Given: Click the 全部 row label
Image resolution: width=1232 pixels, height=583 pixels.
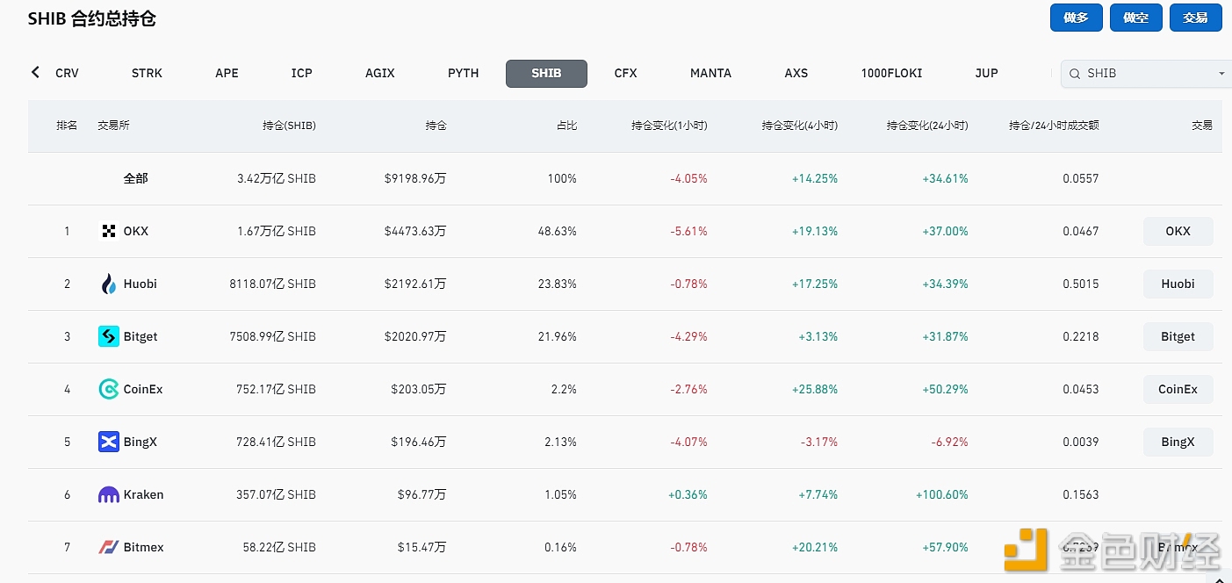Looking at the screenshot, I should [135, 179].
